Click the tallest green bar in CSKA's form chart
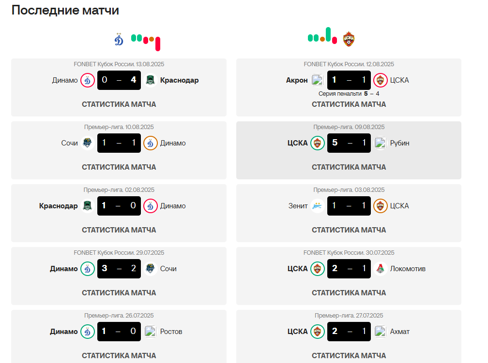Viewport: 488px width, 363px height. (x=328, y=34)
